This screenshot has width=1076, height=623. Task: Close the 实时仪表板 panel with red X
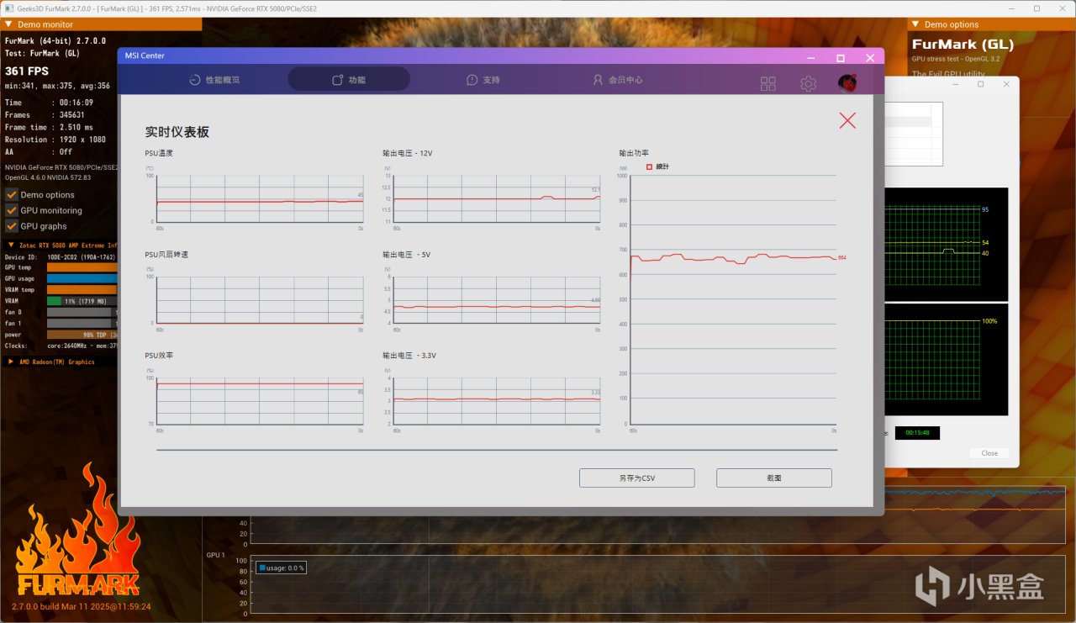click(x=847, y=120)
